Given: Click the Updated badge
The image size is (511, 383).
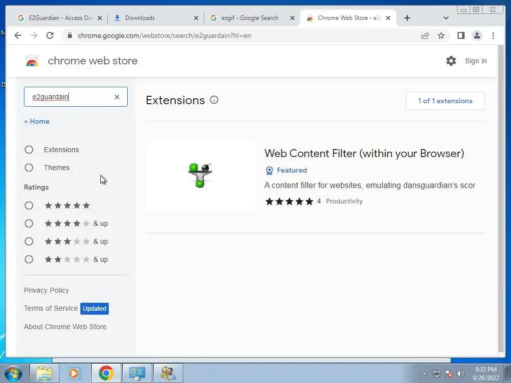Looking at the screenshot, I should coord(94,308).
